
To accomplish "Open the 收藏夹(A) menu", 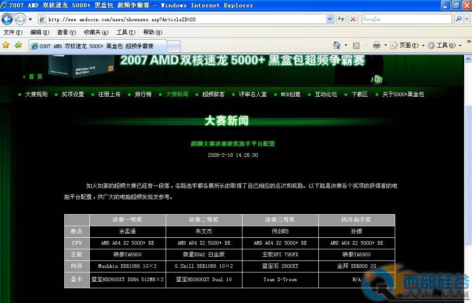I will pos(96,32).
